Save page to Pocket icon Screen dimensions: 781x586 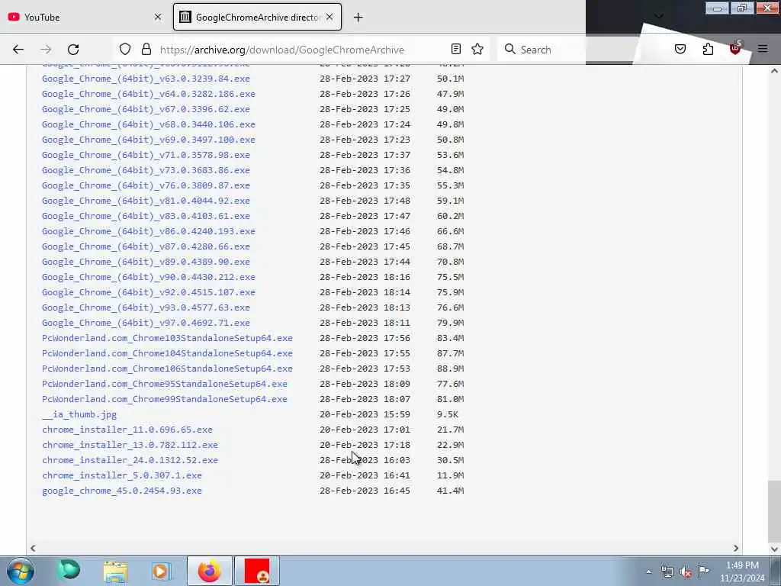click(x=680, y=49)
